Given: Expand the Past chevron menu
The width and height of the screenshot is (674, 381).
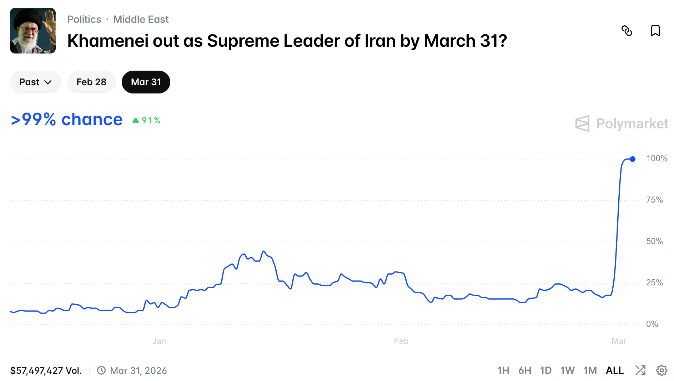Looking at the screenshot, I should coord(49,82).
